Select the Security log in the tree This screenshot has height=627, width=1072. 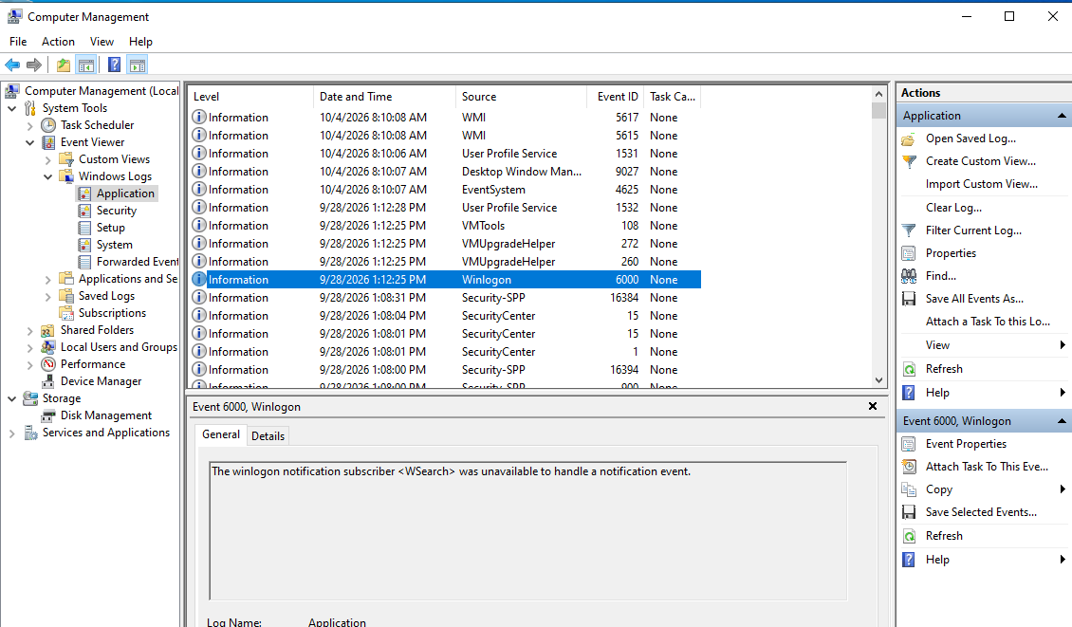click(117, 211)
